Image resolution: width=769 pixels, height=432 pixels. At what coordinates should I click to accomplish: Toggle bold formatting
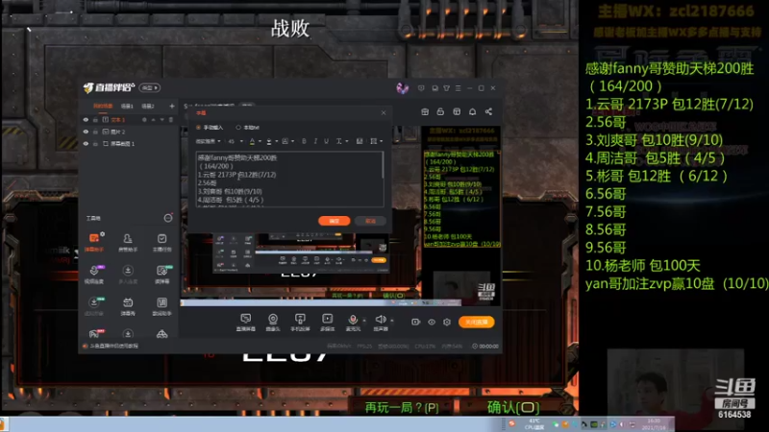(304, 141)
